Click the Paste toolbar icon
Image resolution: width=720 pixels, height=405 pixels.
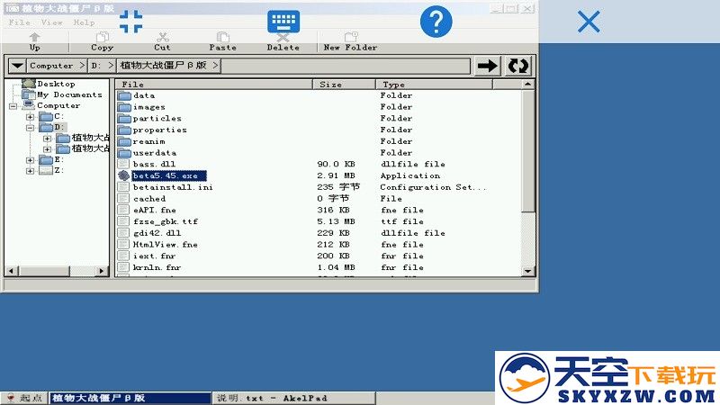[222, 37]
